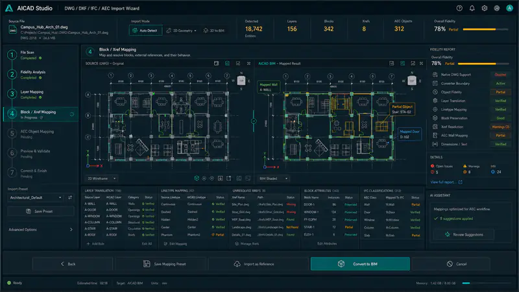Click the Xref Resolution icon
Image resolution: width=519 pixels, height=292 pixels.
tap(435, 127)
